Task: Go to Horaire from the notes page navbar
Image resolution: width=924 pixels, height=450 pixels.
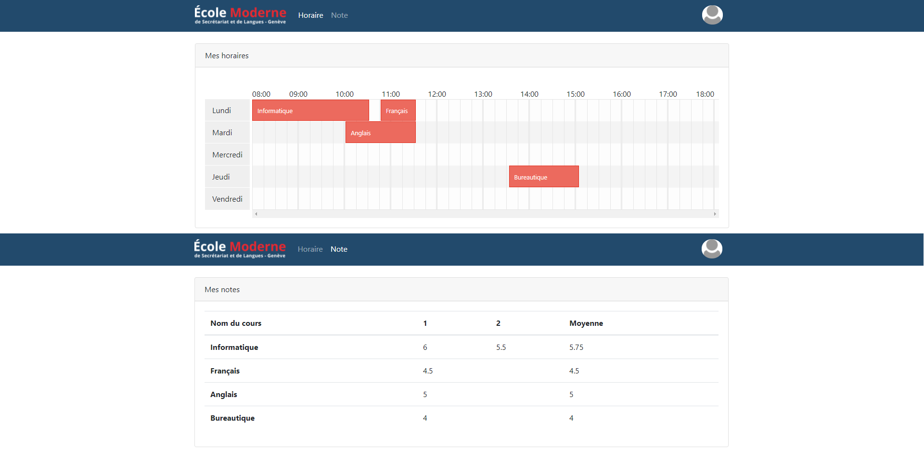Action: click(310, 249)
